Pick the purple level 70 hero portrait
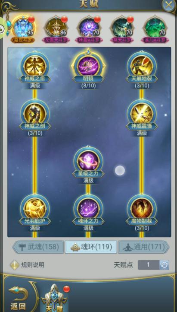The image size is (177, 312). (89, 28)
